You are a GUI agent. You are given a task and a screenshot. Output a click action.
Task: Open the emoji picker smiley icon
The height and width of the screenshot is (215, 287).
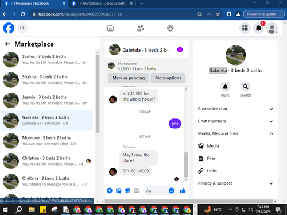click(172, 191)
